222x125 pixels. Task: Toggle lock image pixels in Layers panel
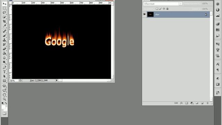point(160,9)
